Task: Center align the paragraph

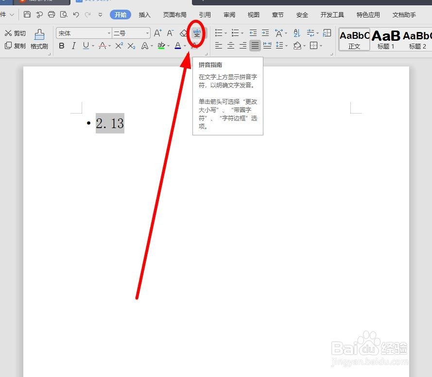Action: click(x=231, y=46)
